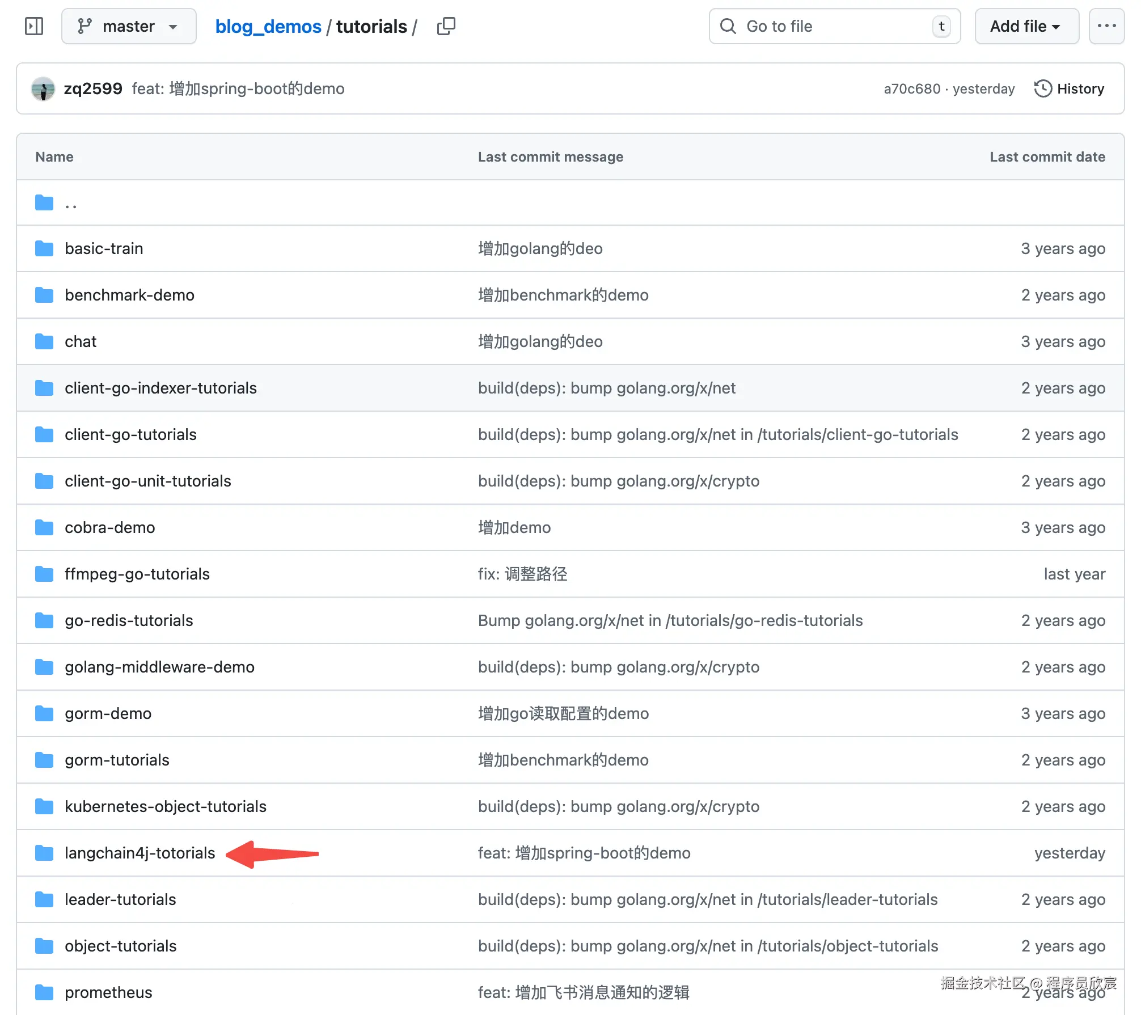The height and width of the screenshot is (1015, 1141).
Task: Copy path using the copy icon
Action: pyautogui.click(x=446, y=26)
